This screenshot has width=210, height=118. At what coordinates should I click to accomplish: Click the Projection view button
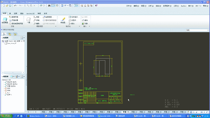pos(37,17)
